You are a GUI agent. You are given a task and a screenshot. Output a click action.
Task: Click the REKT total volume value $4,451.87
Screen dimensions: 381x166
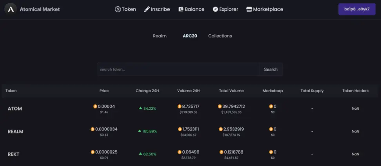point(231,158)
